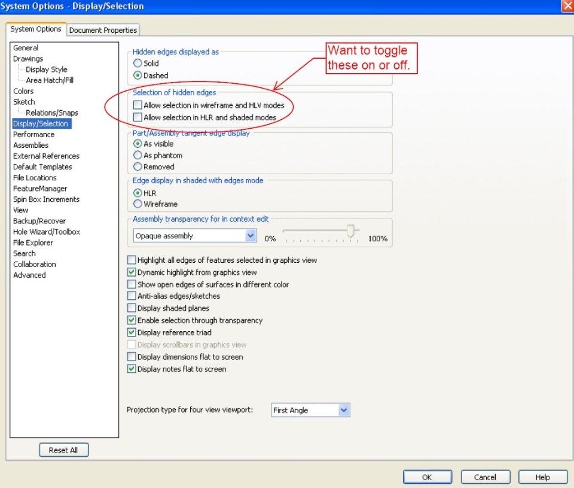574x488 pixels.
Task: Open Area Hatch/Fill under Drawings
Action: [50, 80]
